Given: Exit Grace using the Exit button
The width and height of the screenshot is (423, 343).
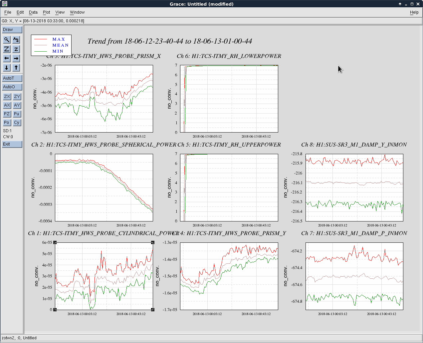Looking at the screenshot, I should pos(12,144).
